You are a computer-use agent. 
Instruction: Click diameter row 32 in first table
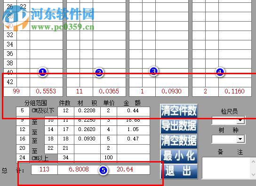[x=10, y=35]
